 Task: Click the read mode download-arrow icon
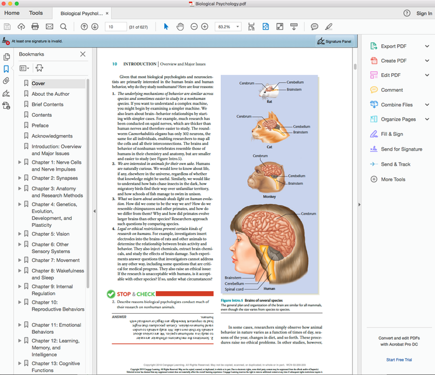tap(294, 27)
